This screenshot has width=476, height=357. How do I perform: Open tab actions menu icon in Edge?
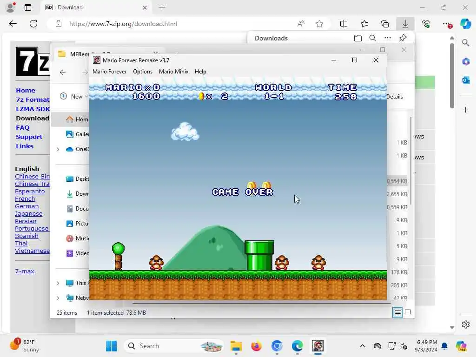click(x=27, y=7)
